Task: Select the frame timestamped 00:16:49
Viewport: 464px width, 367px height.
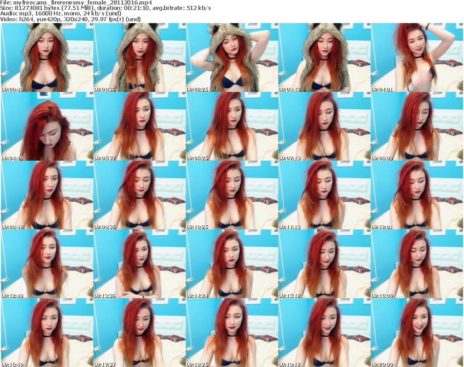Action: [x=47, y=333]
